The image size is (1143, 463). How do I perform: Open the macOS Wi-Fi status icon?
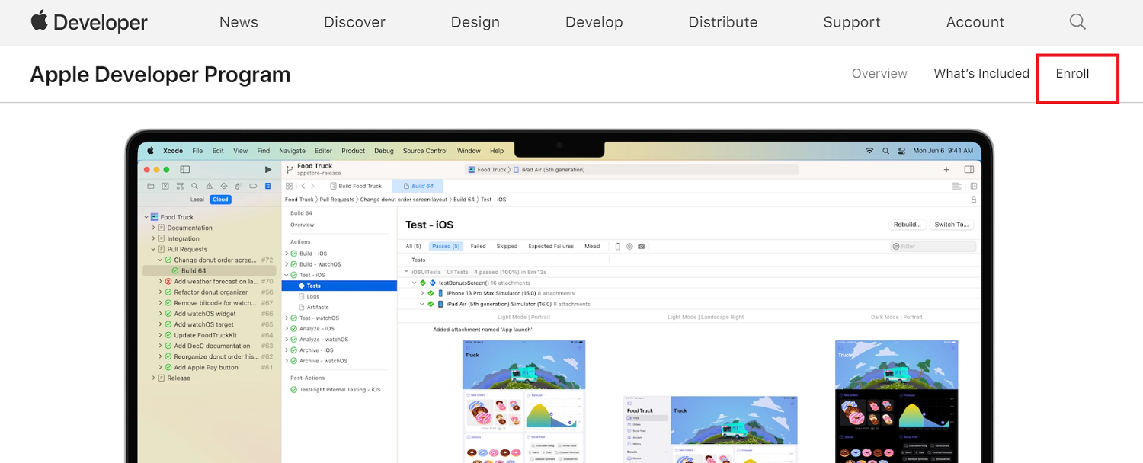click(869, 151)
